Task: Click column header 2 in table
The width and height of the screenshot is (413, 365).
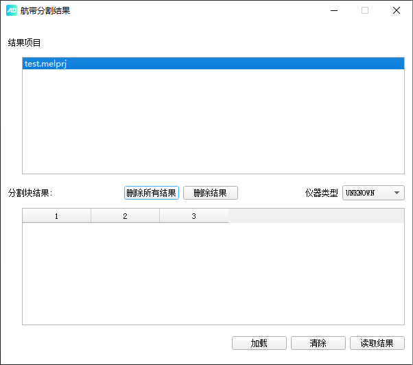Action: pyautogui.click(x=125, y=216)
